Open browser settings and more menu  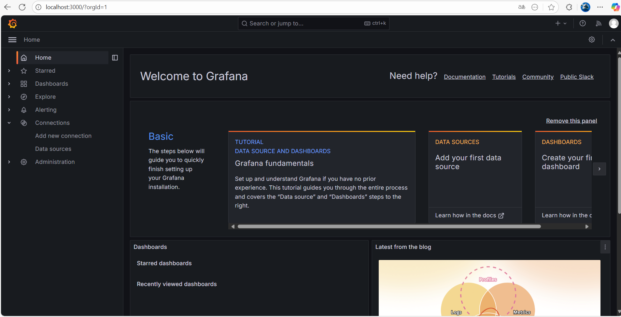[600, 7]
